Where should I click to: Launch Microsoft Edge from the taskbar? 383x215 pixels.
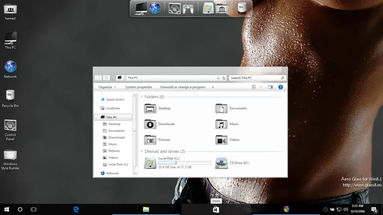76,209
